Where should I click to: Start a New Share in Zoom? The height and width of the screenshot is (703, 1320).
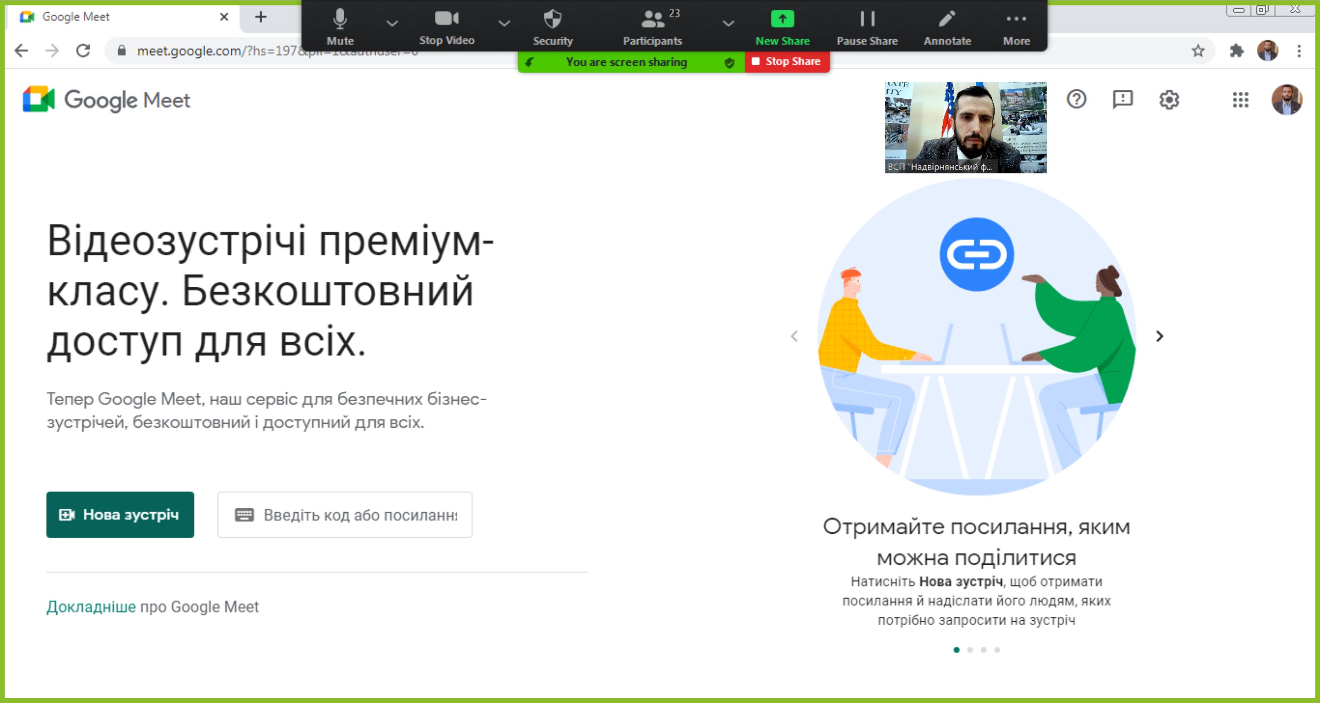[783, 28]
